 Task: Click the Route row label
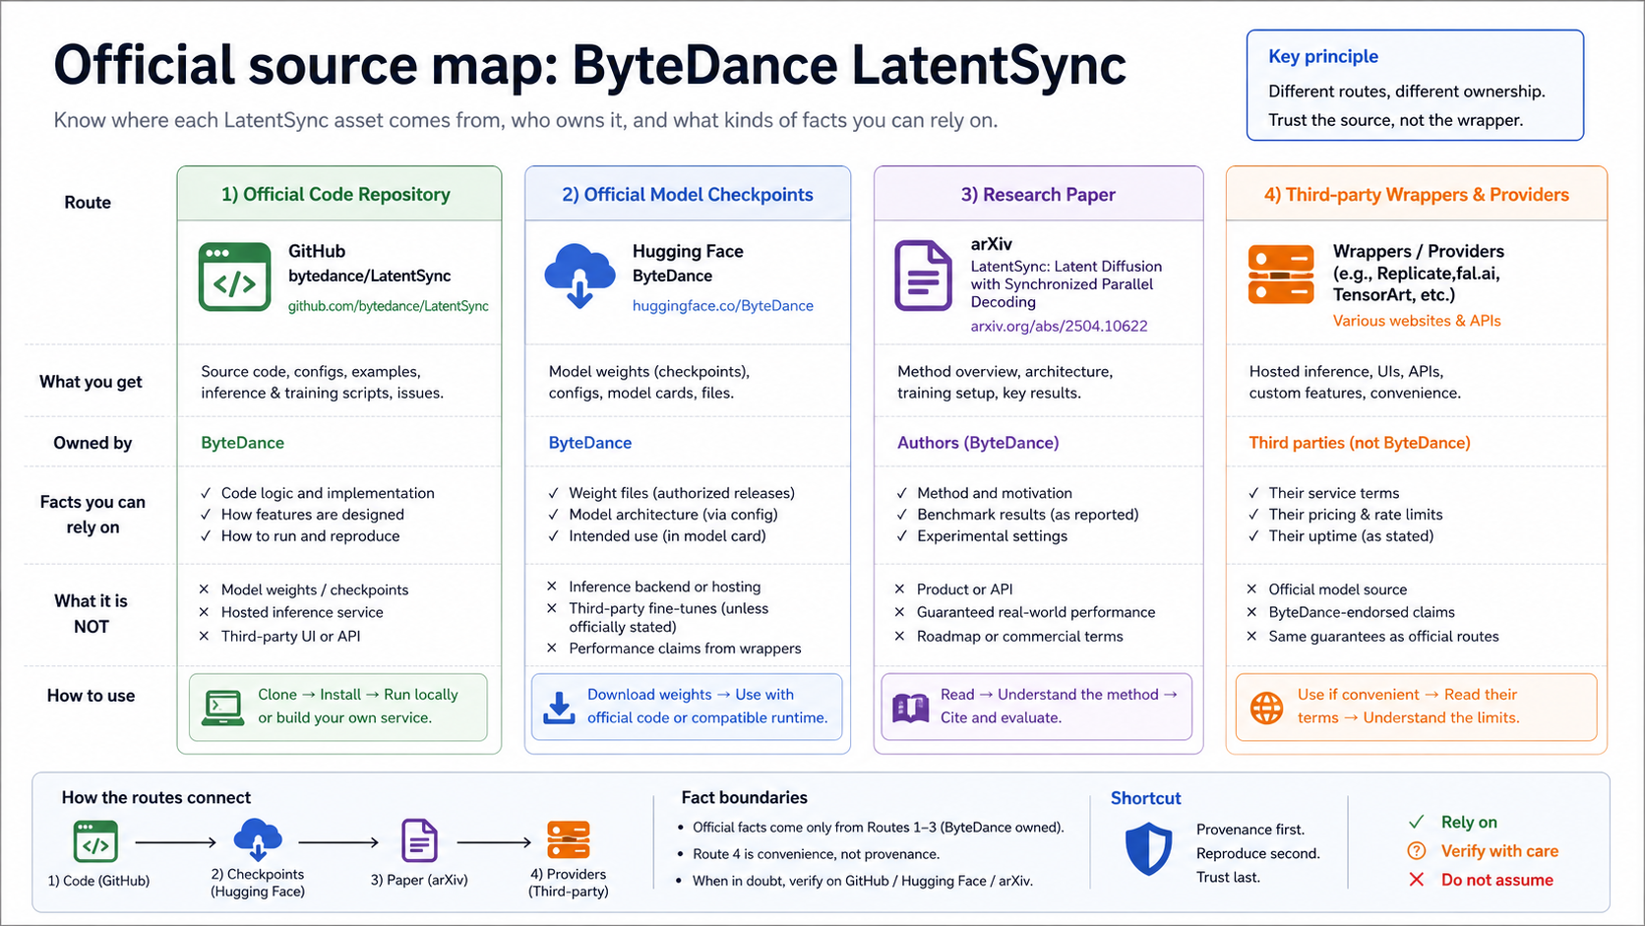pyautogui.click(x=88, y=203)
